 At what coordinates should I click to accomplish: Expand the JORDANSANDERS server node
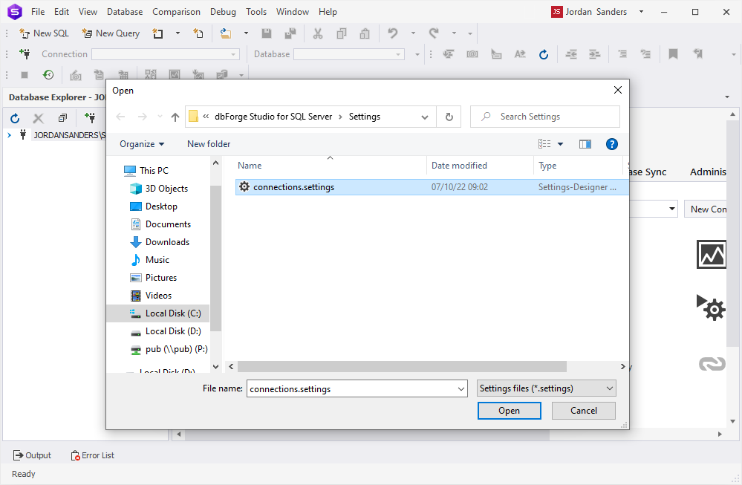[x=9, y=135]
